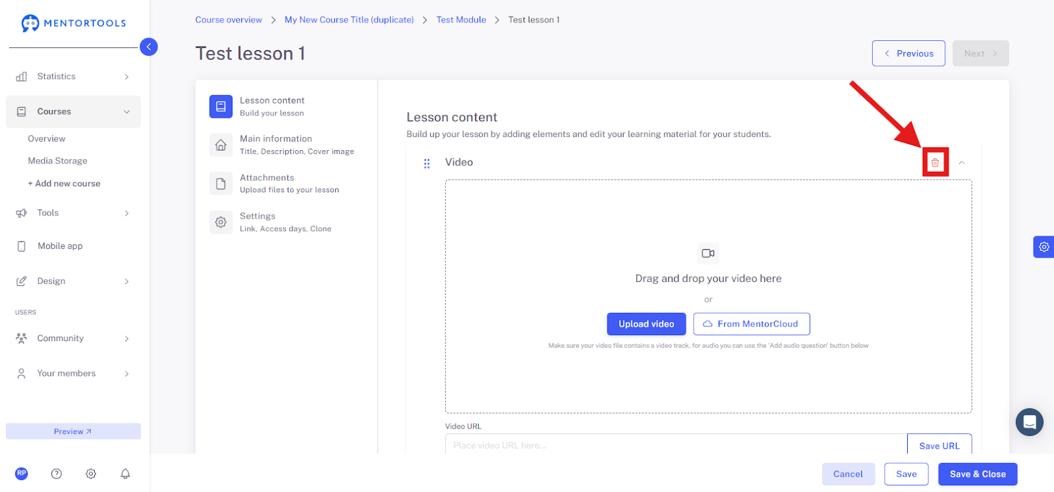Click the Tools megaphone icon

[22, 213]
